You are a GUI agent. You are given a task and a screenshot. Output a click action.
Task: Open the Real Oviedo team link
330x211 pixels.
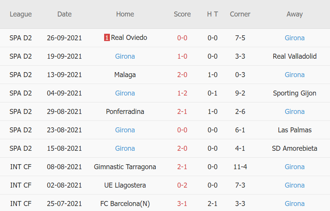tap(129, 38)
